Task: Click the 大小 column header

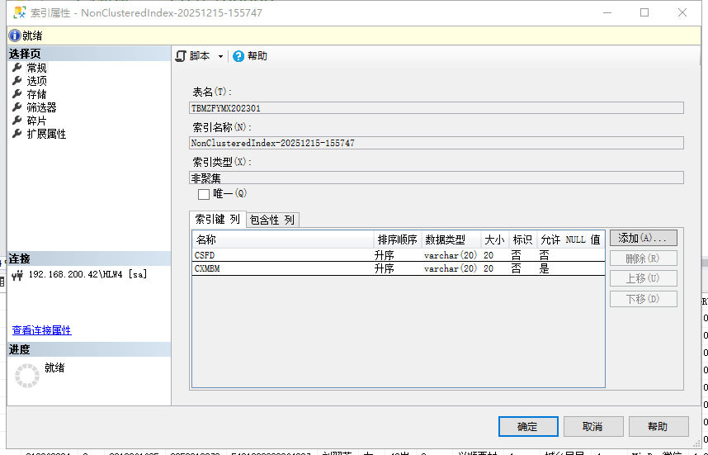Action: click(494, 239)
